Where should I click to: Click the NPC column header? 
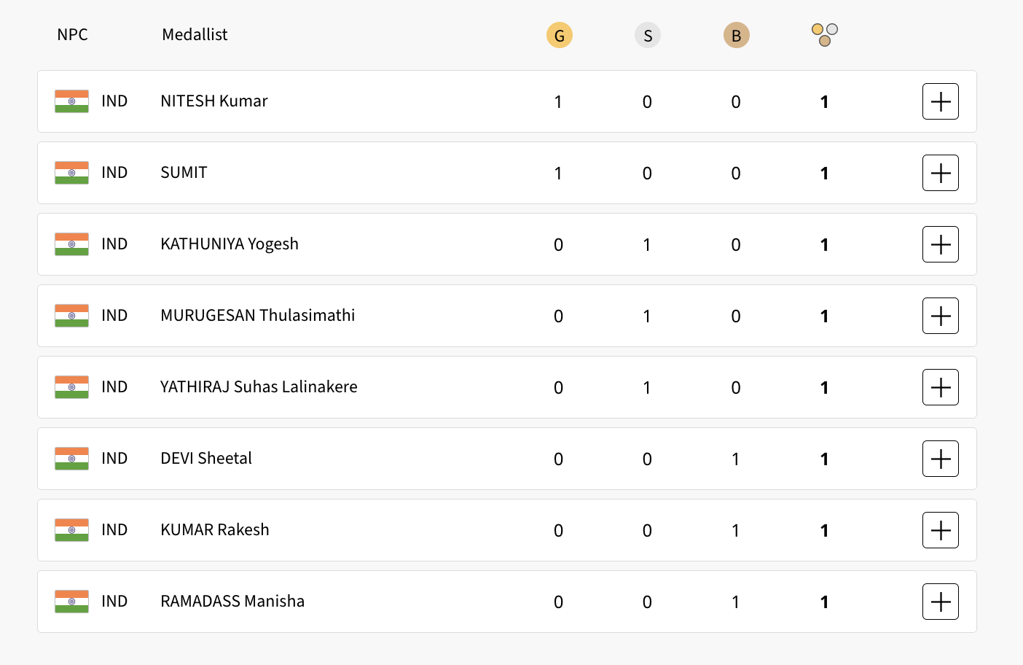(72, 34)
